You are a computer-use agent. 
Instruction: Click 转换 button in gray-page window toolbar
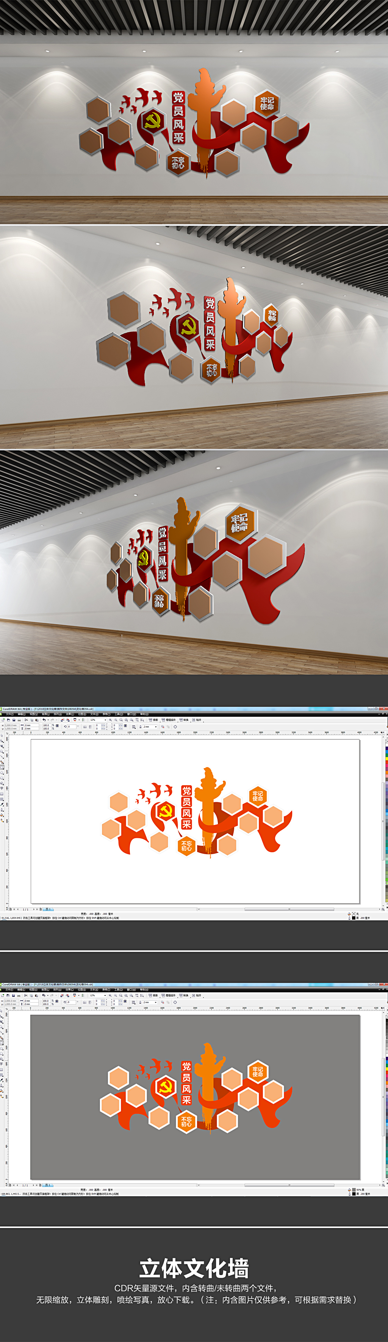point(184,995)
